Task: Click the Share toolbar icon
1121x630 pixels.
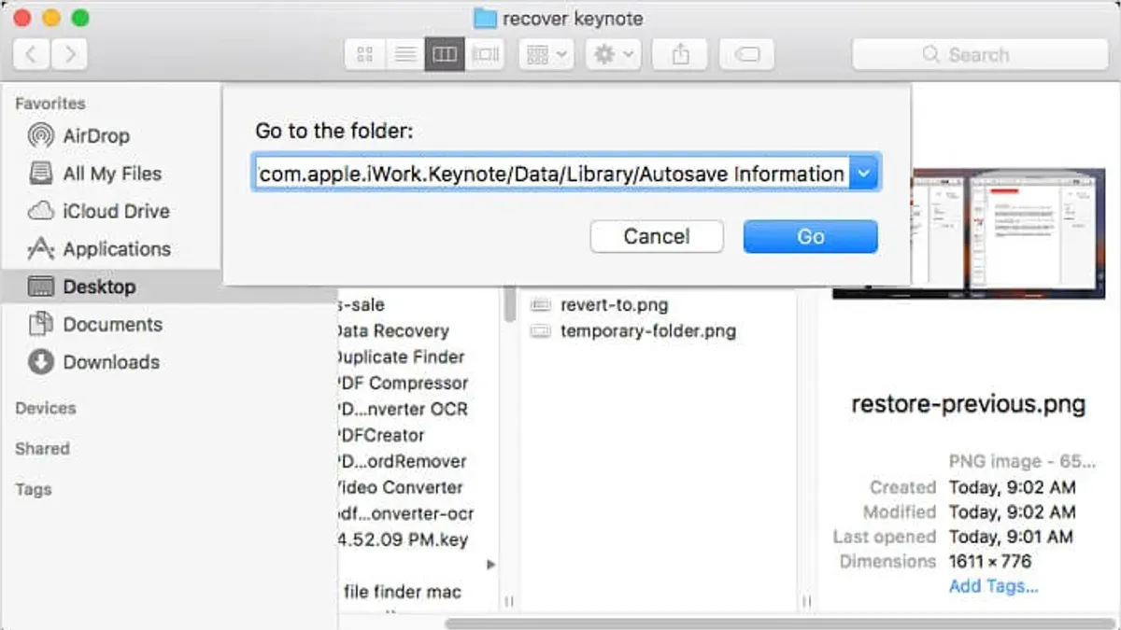Action: click(x=680, y=54)
